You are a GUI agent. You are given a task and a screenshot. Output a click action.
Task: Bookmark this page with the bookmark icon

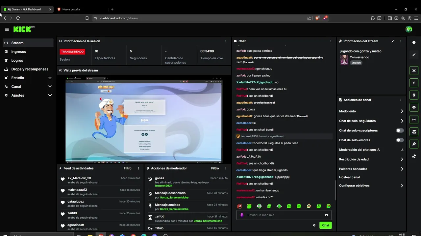click(87, 18)
